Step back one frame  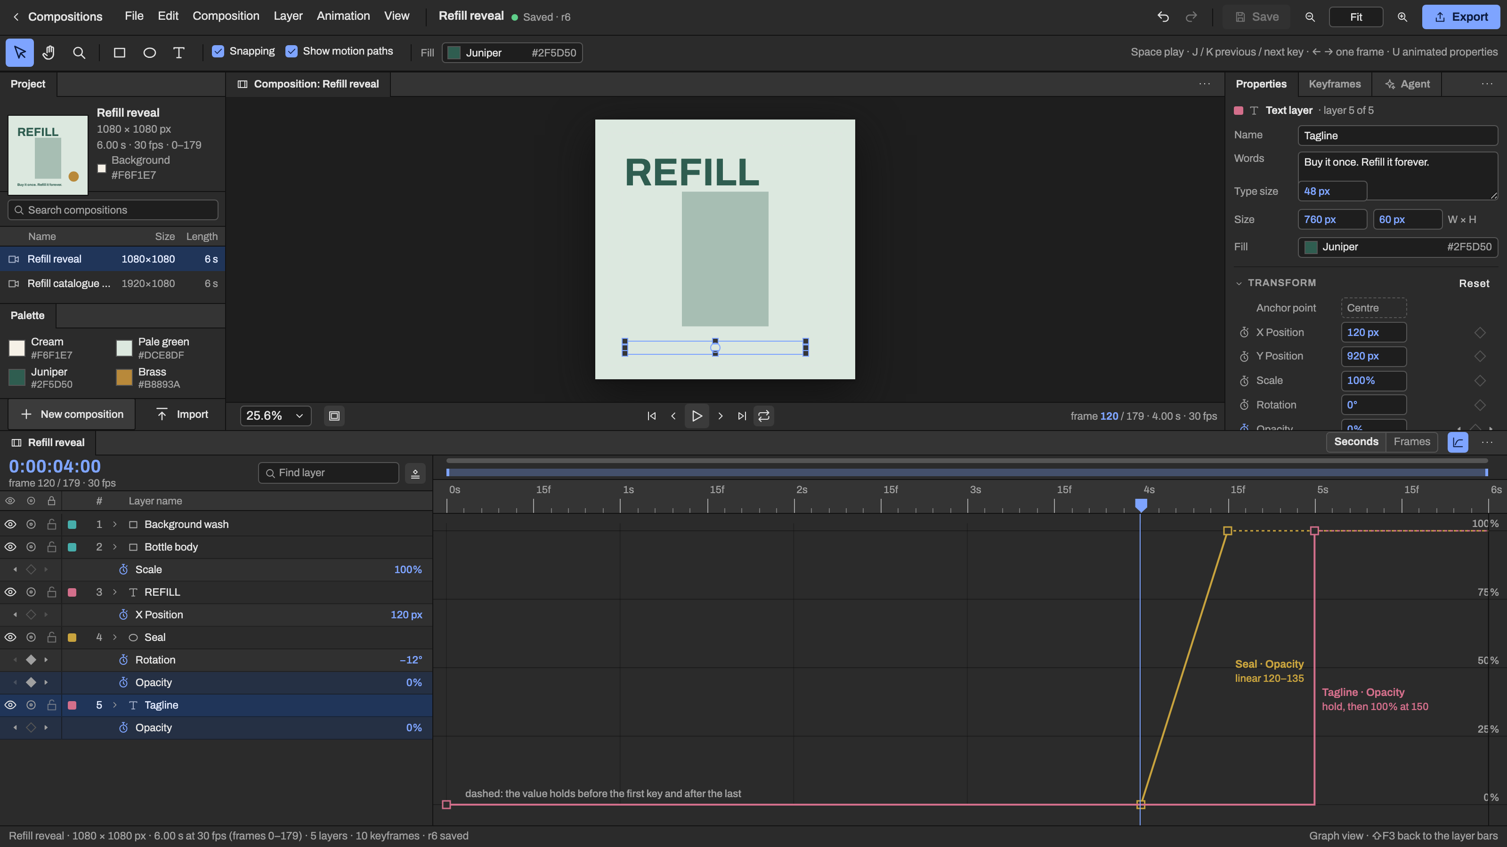click(x=673, y=416)
